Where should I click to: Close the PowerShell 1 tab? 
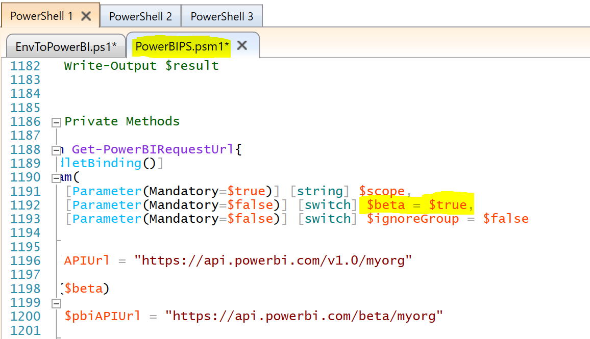pos(86,15)
